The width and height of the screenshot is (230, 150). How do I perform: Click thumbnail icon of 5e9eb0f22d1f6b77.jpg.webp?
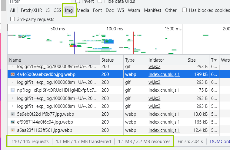pos(12,114)
